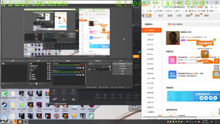Open scene transition properties gear
220x124 pixels.
click(110, 67)
